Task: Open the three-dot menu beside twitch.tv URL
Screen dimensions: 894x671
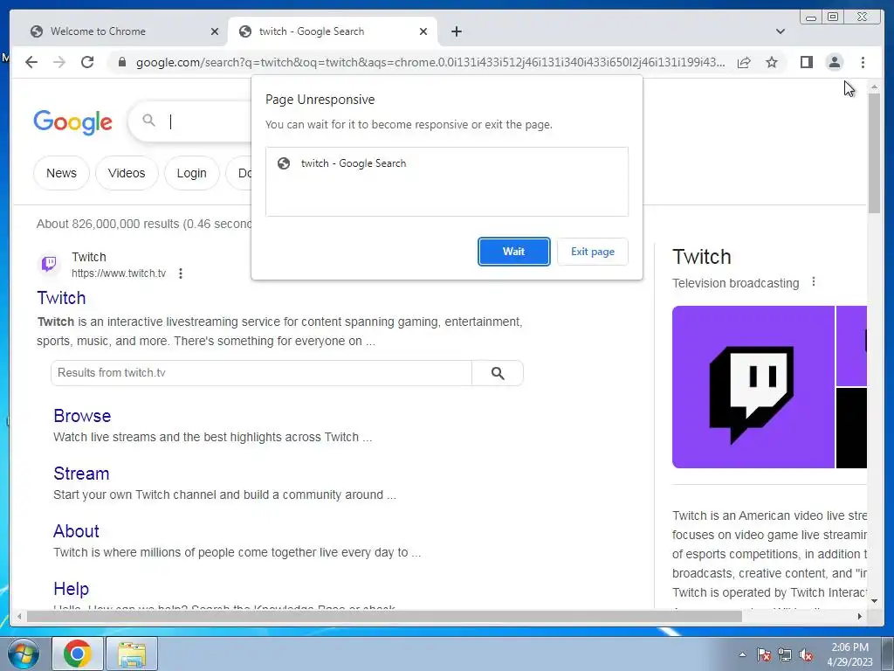Action: point(180,273)
